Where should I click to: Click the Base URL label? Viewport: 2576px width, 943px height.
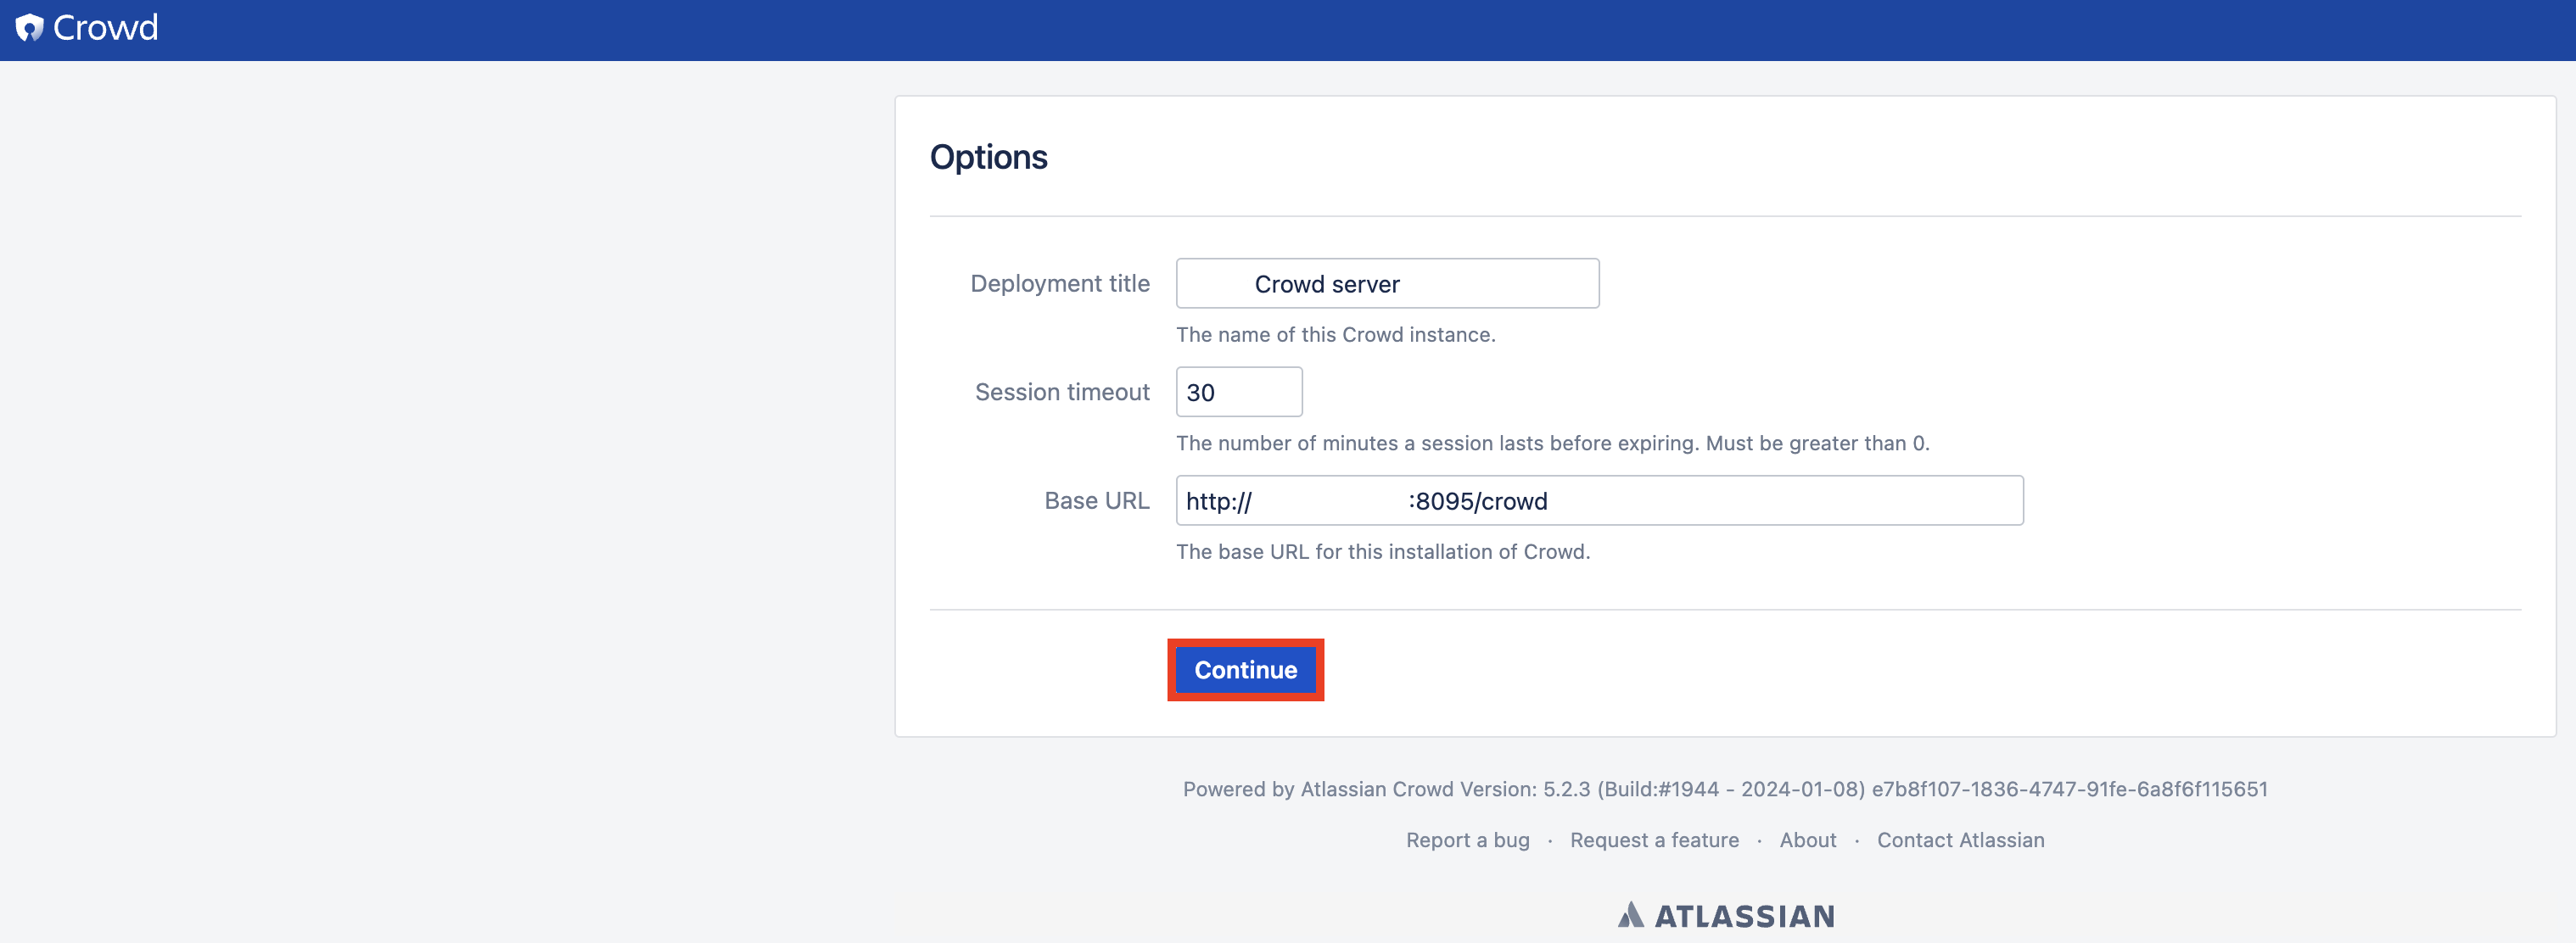[x=1096, y=500]
